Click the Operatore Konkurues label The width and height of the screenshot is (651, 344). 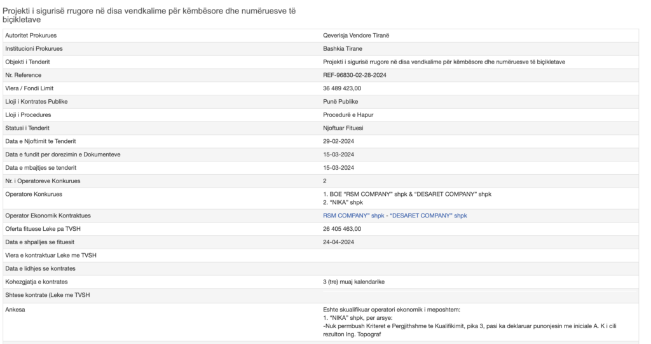34,195
